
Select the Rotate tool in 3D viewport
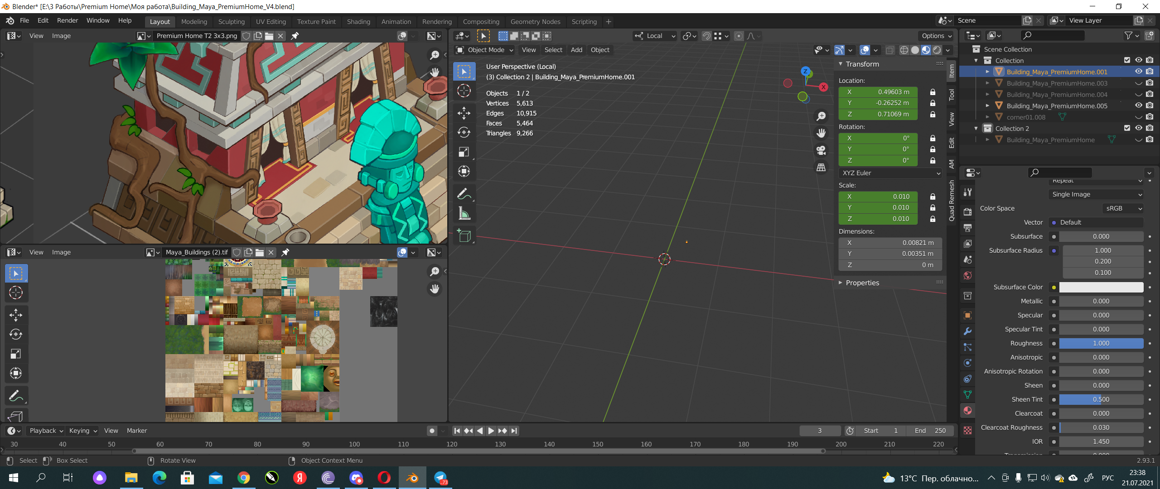click(464, 132)
